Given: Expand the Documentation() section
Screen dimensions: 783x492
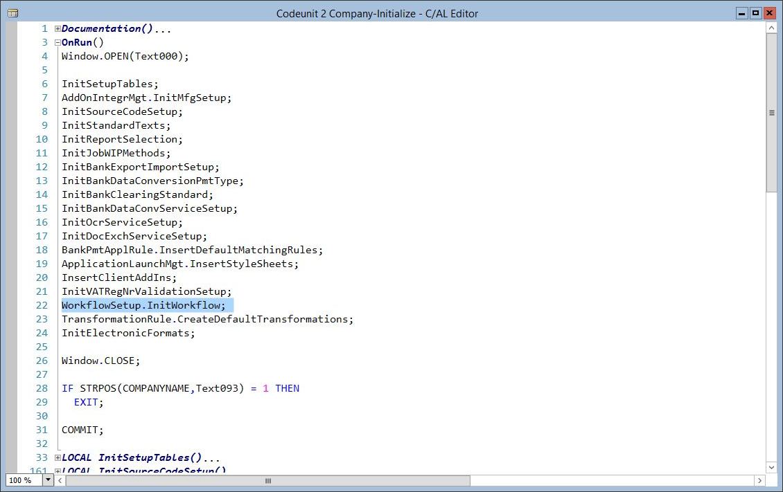Looking at the screenshot, I should click(58, 29).
